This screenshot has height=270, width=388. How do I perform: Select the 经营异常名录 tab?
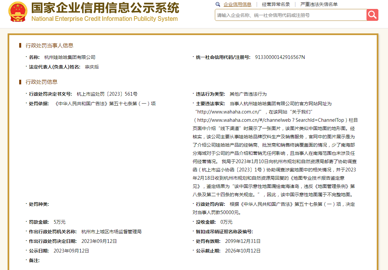coord(276,4)
